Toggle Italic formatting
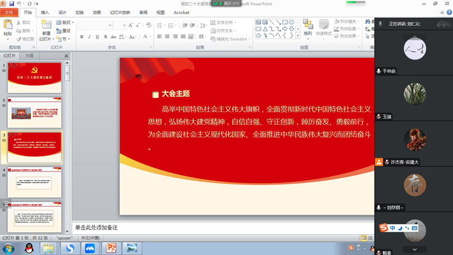The height and width of the screenshot is (255, 453). [89, 37]
